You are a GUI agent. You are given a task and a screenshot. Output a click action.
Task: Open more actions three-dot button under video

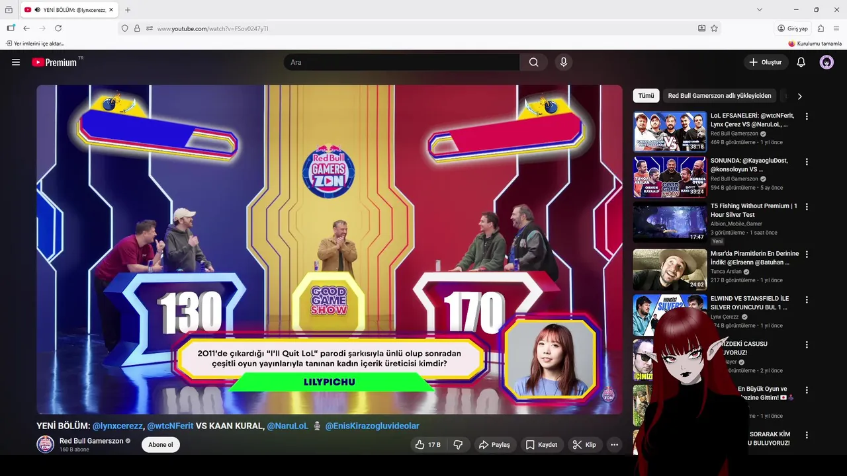pos(614,445)
